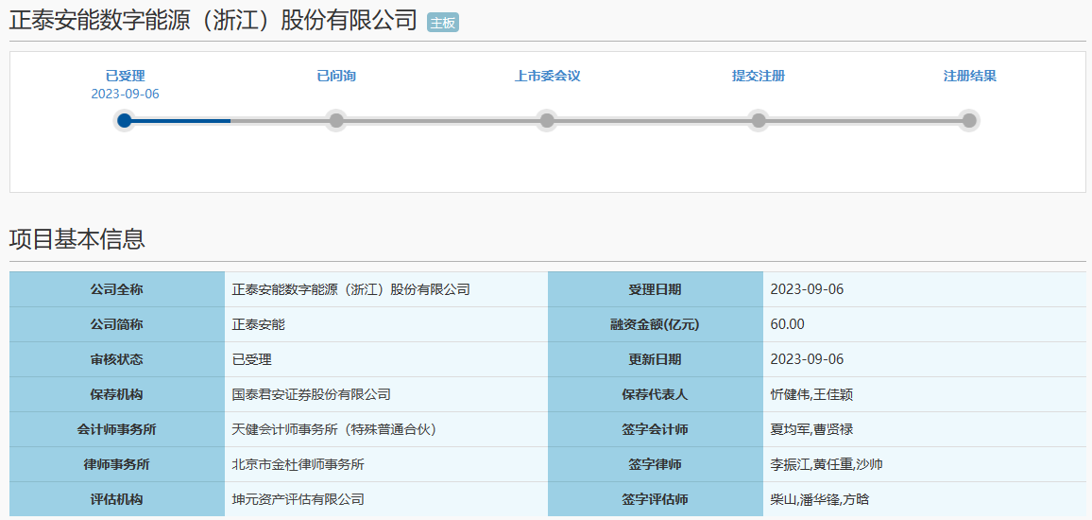Click the 60.00 financing amount value
Image resolution: width=1092 pixels, height=520 pixels.
tap(788, 324)
